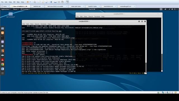Click the thumbnail bar toolbar icon
This screenshot has width=179, height=101.
[55, 2]
